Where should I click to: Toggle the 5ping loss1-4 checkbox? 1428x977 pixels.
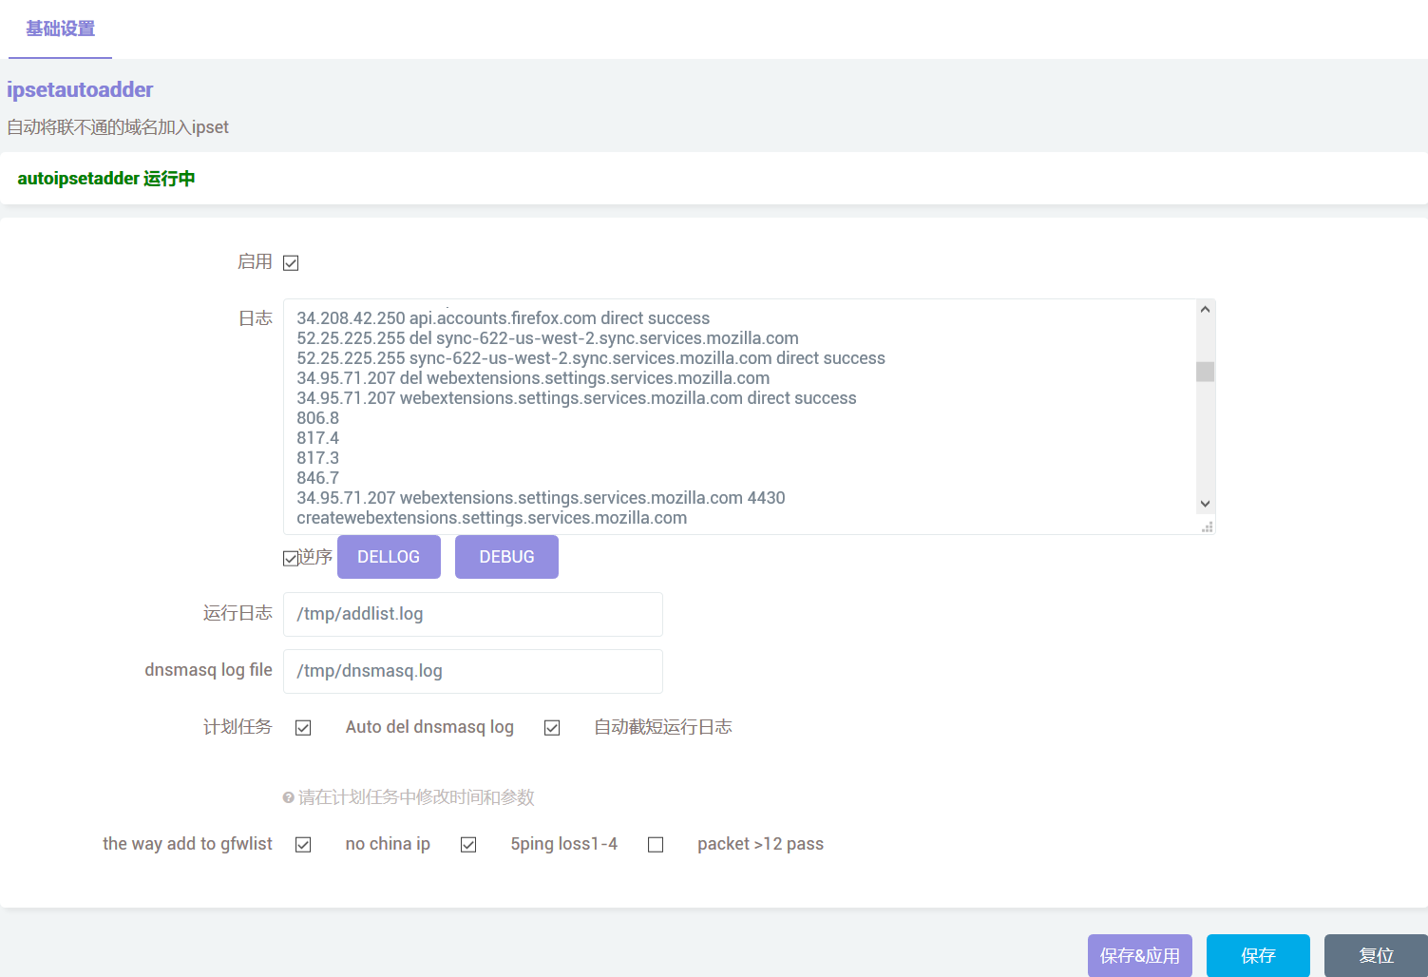coord(468,845)
